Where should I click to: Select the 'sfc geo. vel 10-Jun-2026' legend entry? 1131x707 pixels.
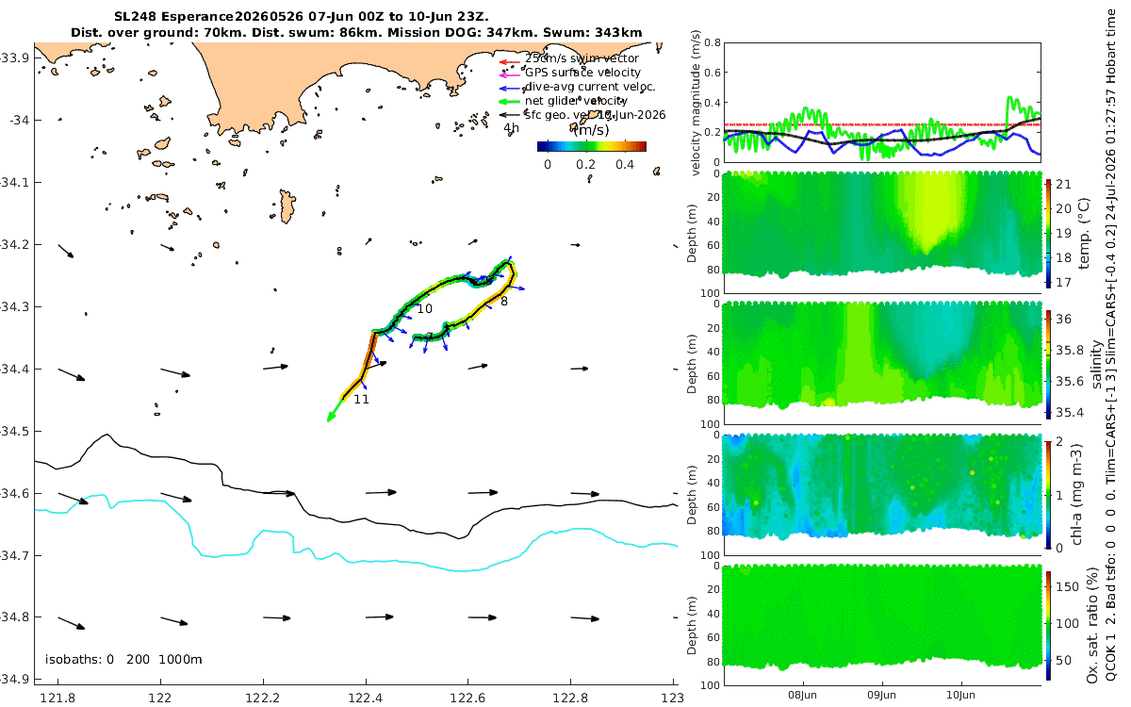[x=596, y=115]
